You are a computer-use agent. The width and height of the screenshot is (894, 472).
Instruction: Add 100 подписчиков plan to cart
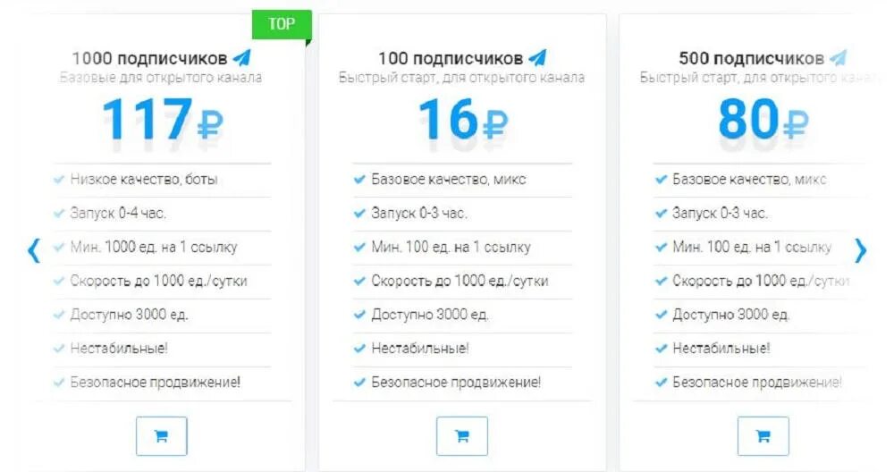tap(461, 436)
